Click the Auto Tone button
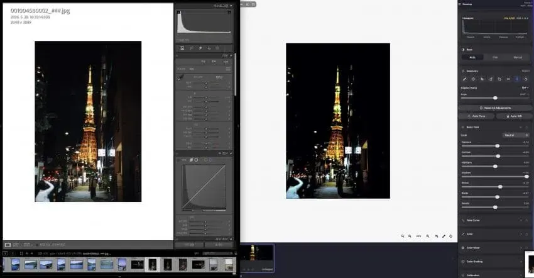The image size is (534, 278). point(476,116)
